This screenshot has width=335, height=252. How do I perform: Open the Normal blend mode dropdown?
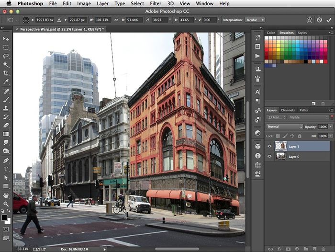[x=284, y=126]
